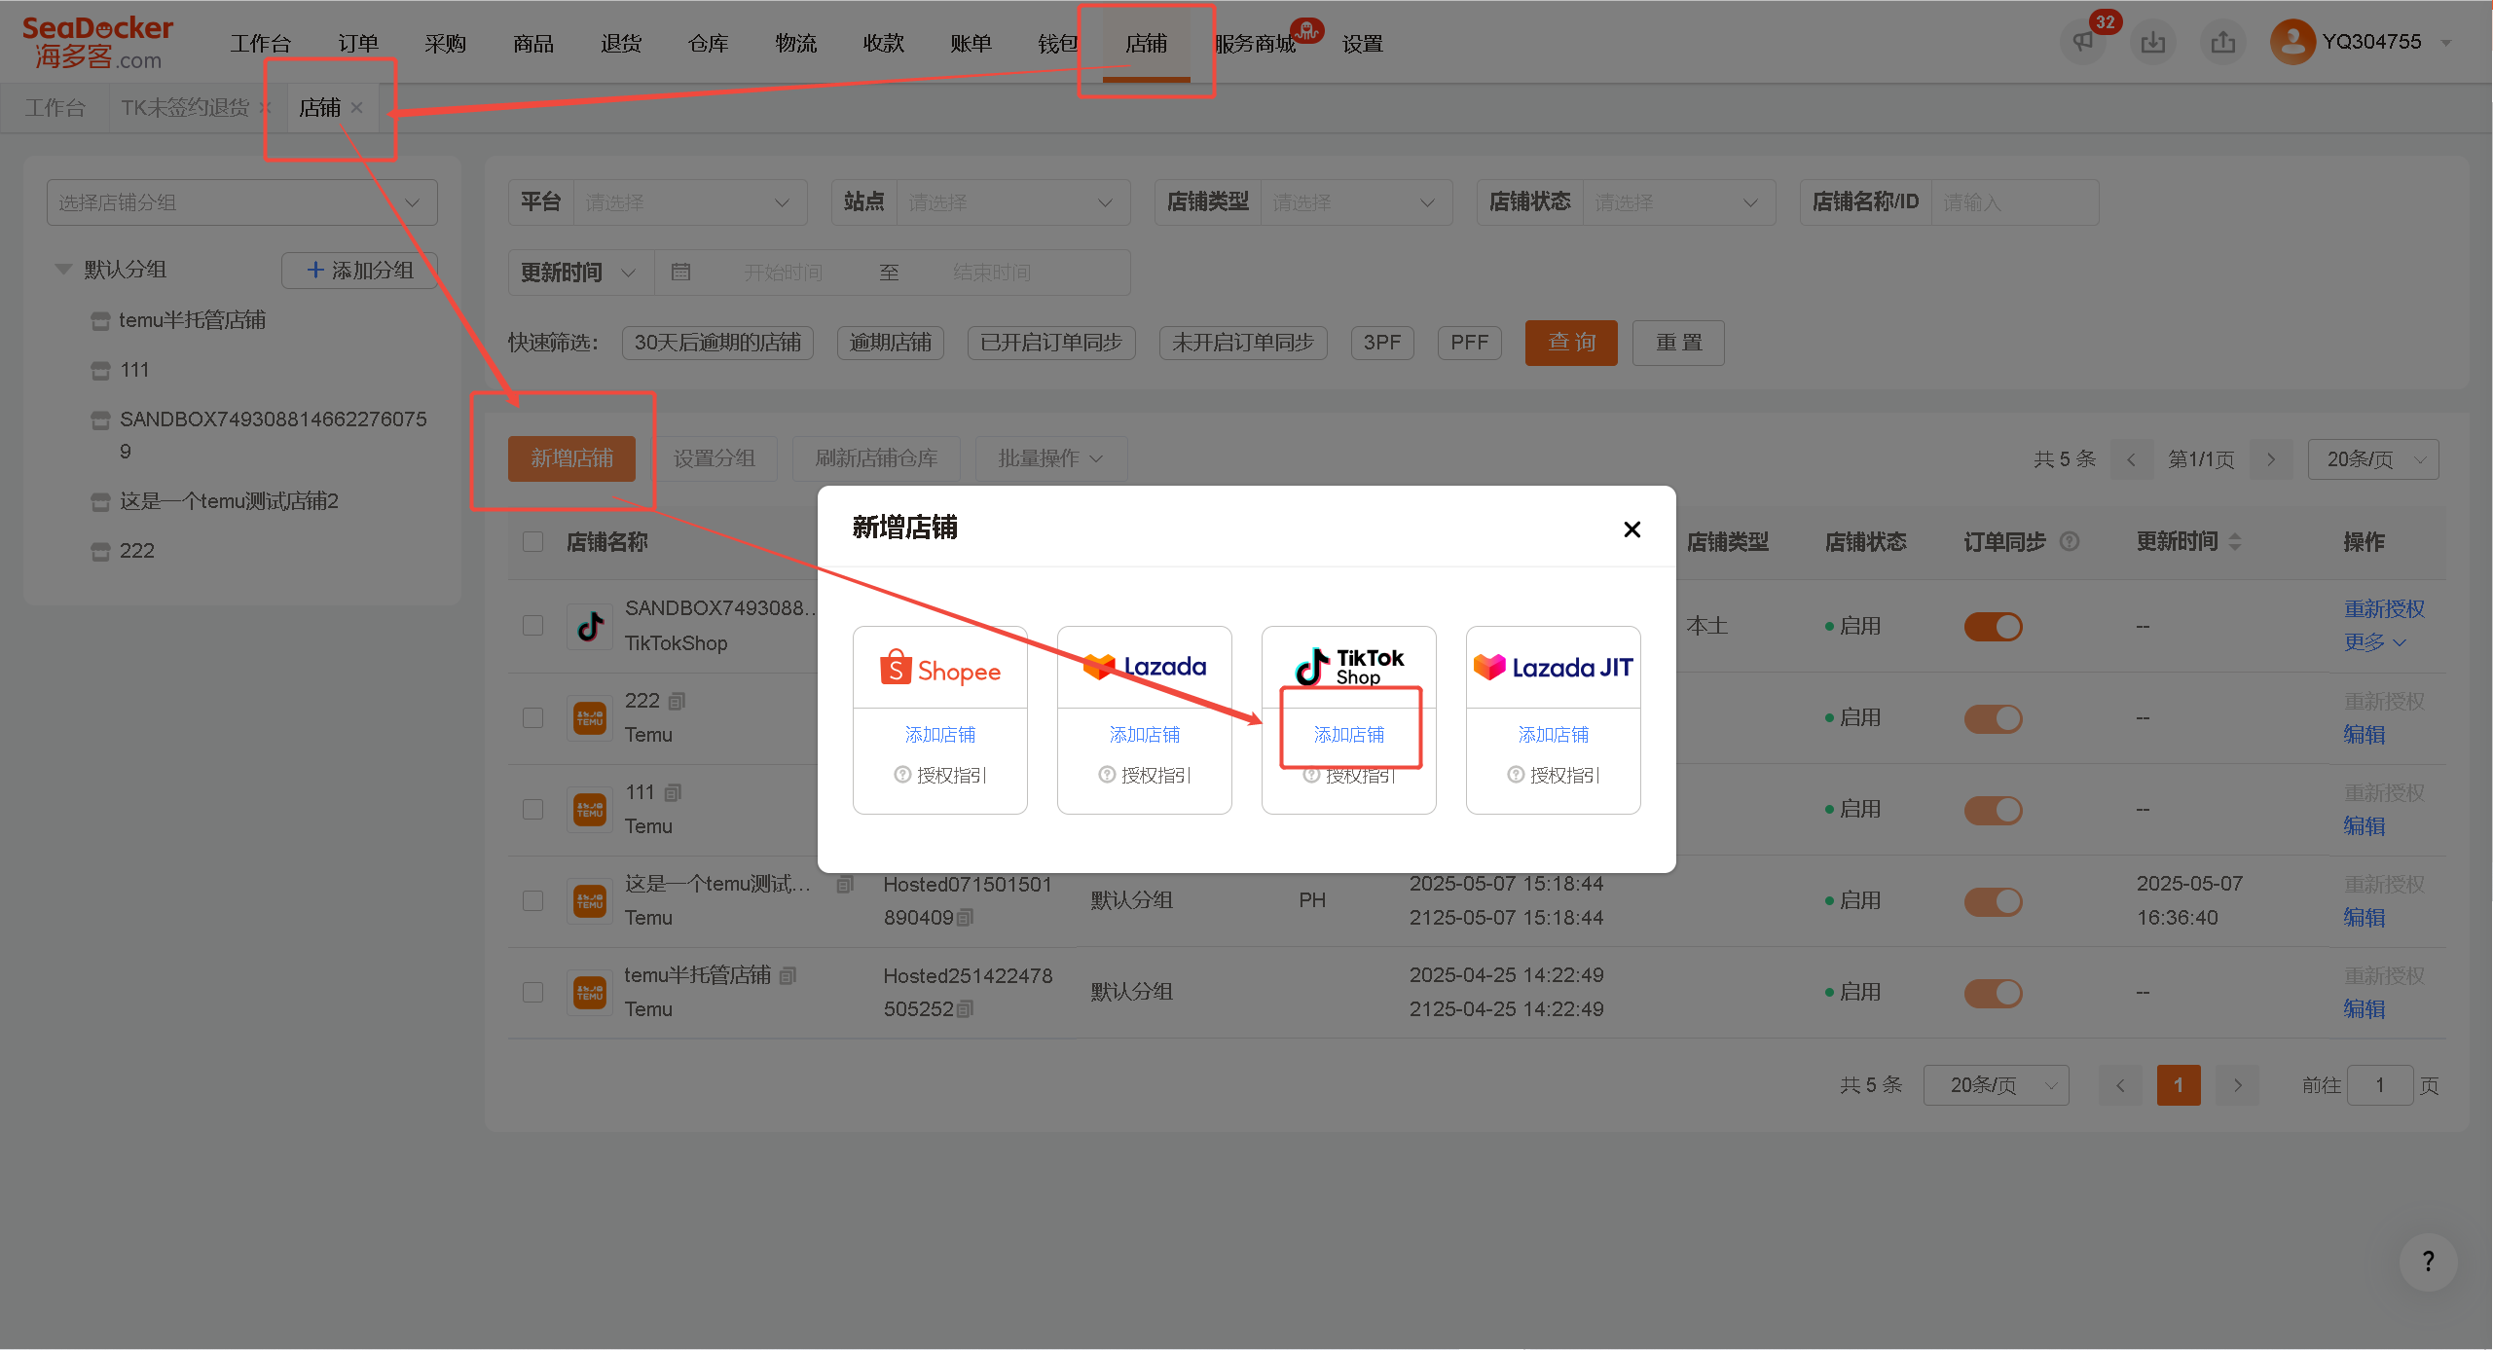Click the TikTok icon of SANDBOX store
Screen dimensions: 2493x1350
tap(590, 626)
